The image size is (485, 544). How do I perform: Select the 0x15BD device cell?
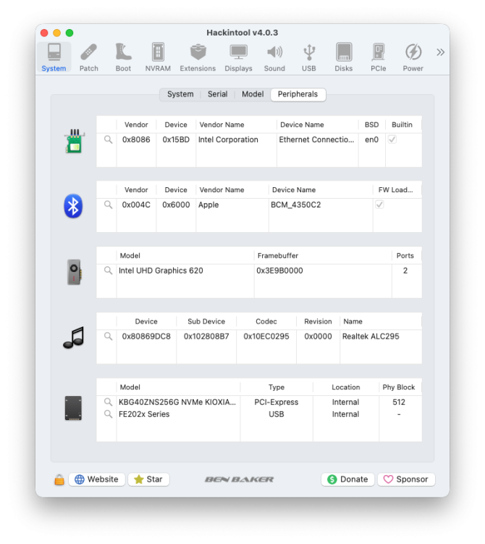176,140
